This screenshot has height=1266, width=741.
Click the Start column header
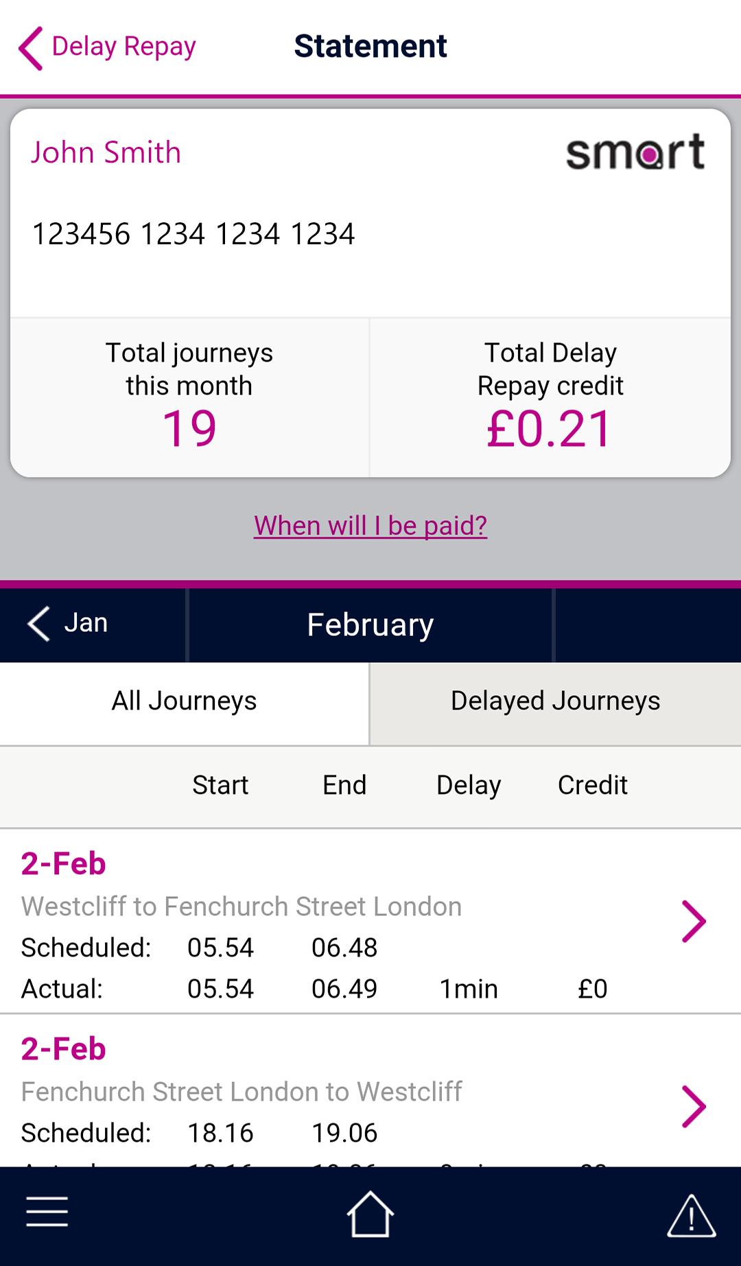click(x=220, y=785)
